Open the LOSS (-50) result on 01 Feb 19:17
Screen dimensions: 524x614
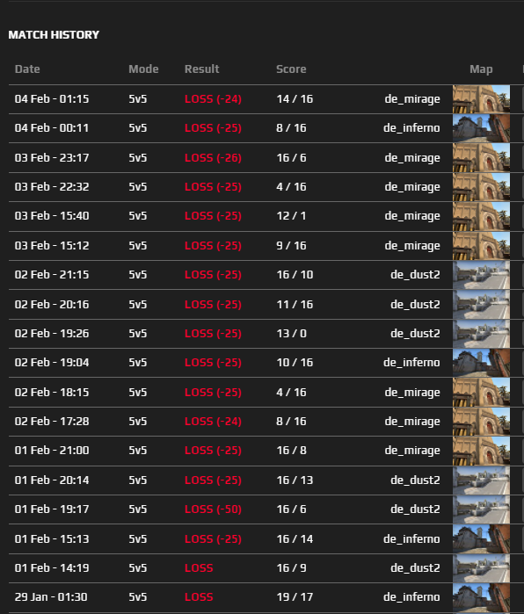point(213,509)
